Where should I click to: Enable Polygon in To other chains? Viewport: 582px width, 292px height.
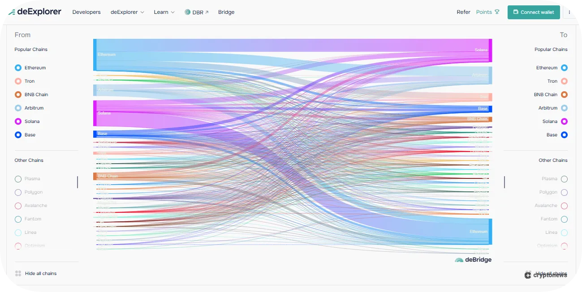coord(553,192)
